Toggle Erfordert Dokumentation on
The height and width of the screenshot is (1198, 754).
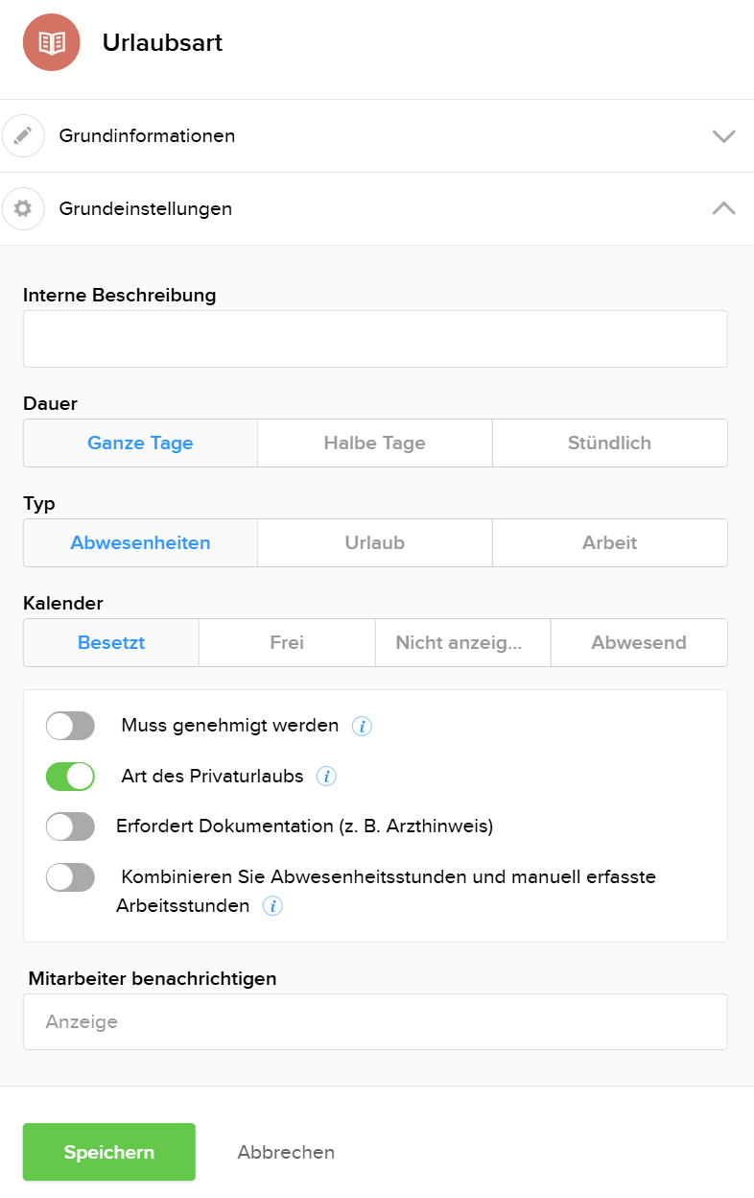tap(70, 827)
